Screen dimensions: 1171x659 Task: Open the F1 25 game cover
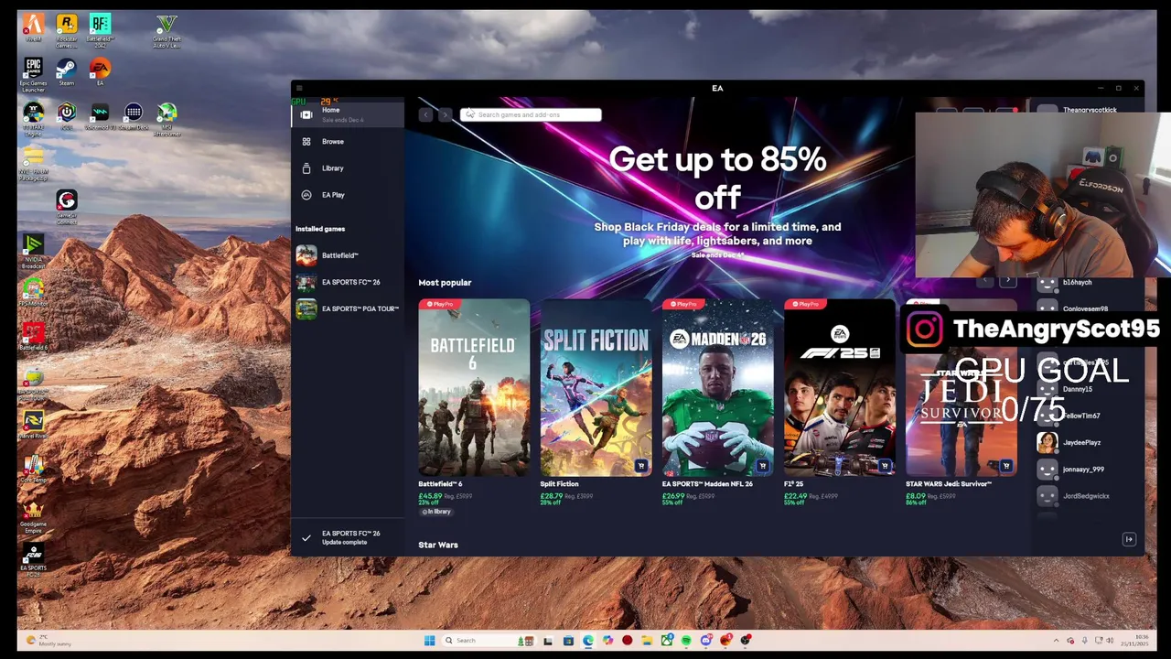[839, 387]
